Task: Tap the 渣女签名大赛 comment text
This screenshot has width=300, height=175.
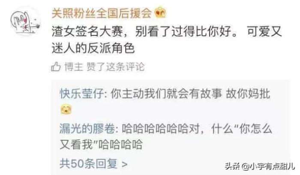Action: (x=87, y=32)
